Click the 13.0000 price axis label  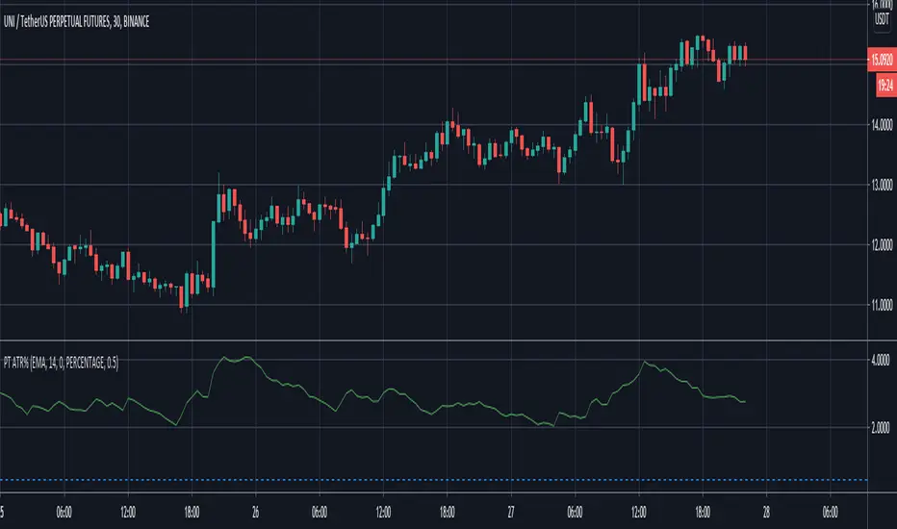coord(882,185)
